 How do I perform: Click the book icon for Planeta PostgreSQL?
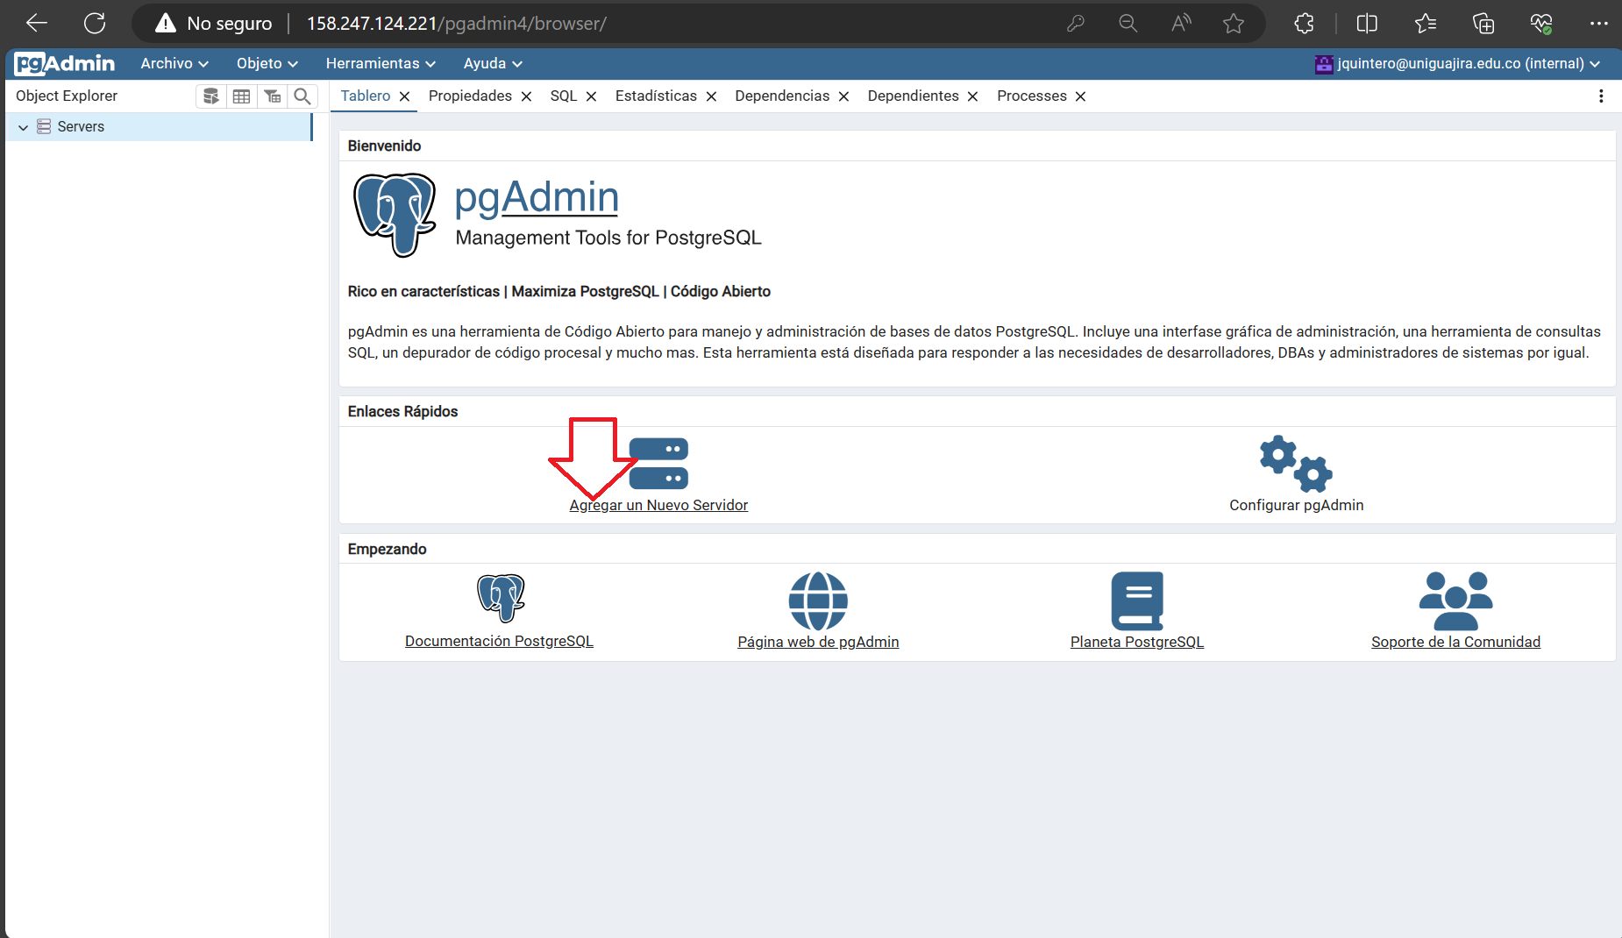click(1137, 600)
